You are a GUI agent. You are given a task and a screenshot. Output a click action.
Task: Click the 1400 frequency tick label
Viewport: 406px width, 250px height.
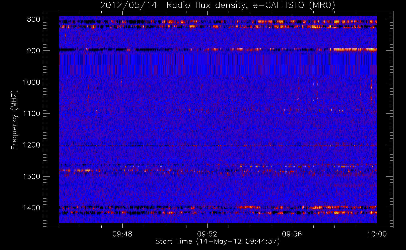(31, 208)
